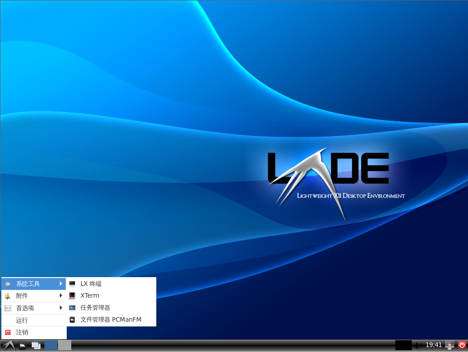Switch to the first blue workspace

51,345
